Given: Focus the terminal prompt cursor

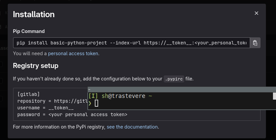Looking at the screenshot, I should click(x=96, y=103).
